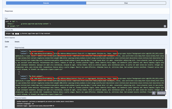Click the cache-control response header line
The image size is (172, 109).
(45, 102)
